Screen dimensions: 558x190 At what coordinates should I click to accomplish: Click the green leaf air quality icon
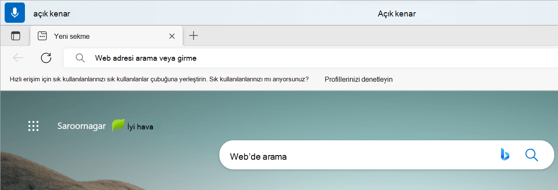click(x=118, y=125)
